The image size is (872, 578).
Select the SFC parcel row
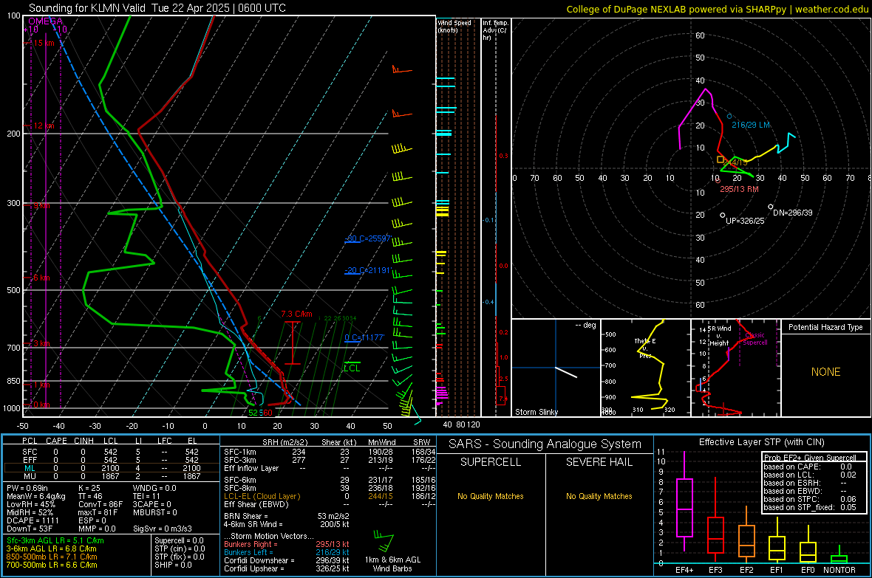(x=111, y=452)
